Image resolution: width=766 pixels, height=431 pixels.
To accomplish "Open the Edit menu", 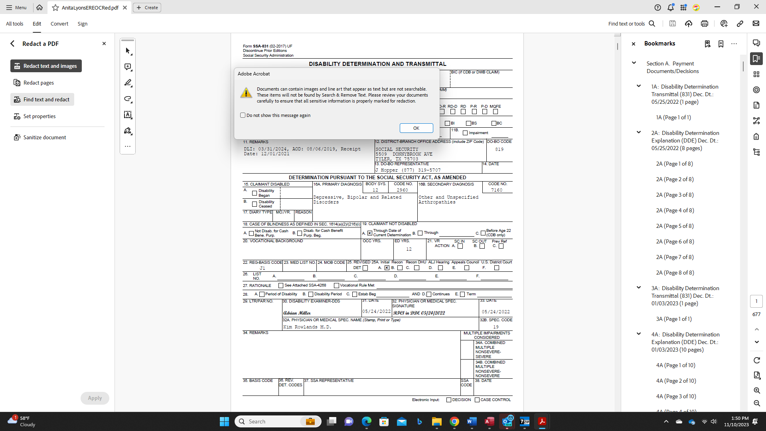I will pos(37,24).
